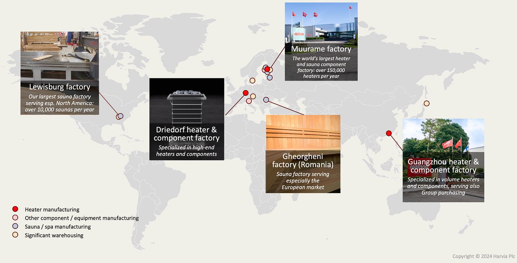Click the 'Copyright © 2024 Harvia Plc' text
This screenshot has width=517, height=263.
tap(483, 256)
